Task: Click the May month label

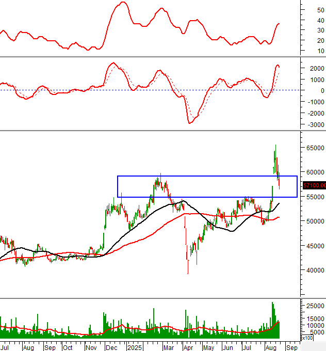Action: (208, 347)
